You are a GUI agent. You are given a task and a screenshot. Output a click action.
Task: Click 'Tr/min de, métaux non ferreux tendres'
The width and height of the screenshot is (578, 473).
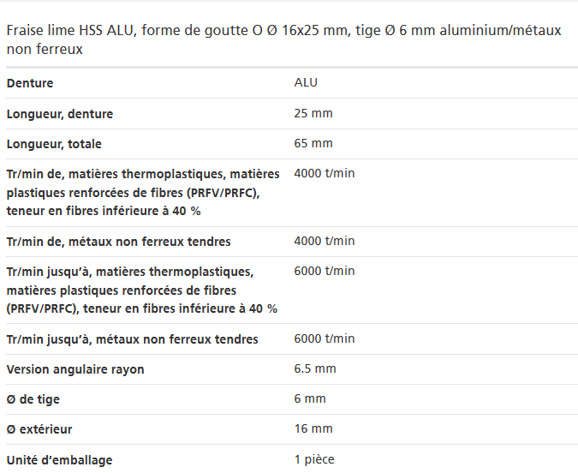point(119,242)
